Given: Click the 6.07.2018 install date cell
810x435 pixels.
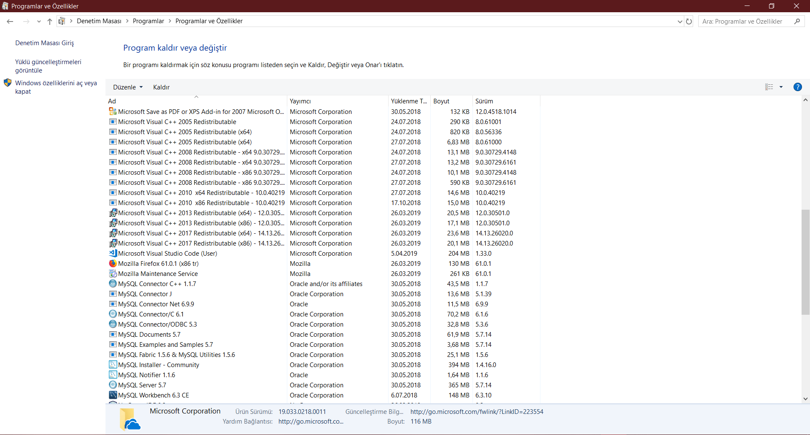Looking at the screenshot, I should [404, 395].
